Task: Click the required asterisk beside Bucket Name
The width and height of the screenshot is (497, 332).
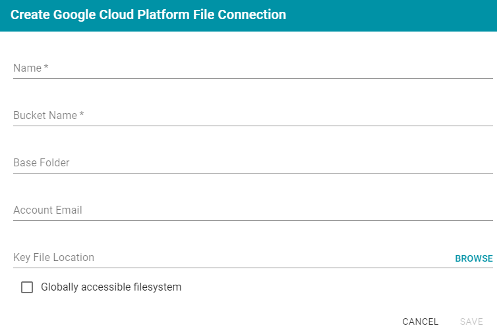Action: pos(82,114)
